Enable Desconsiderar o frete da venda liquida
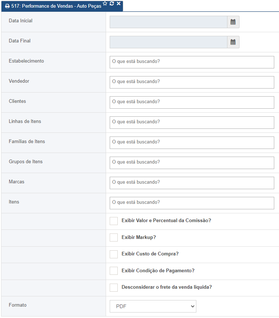279x318 pixels. 114,287
